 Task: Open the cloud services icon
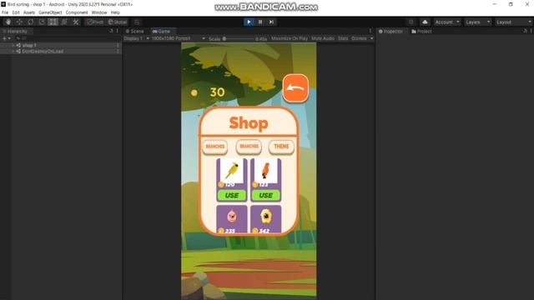[x=425, y=22]
